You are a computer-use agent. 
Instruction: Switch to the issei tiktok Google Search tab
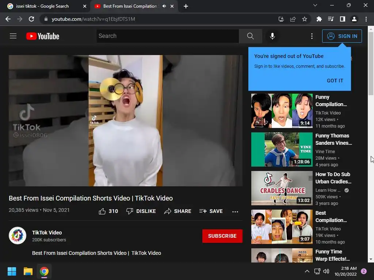pyautogui.click(x=42, y=6)
